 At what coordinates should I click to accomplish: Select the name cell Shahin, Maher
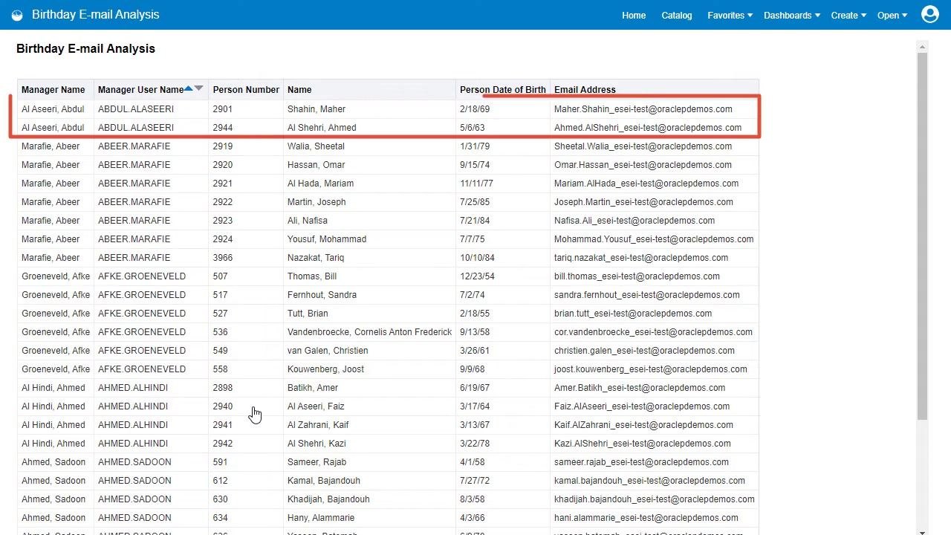(317, 109)
